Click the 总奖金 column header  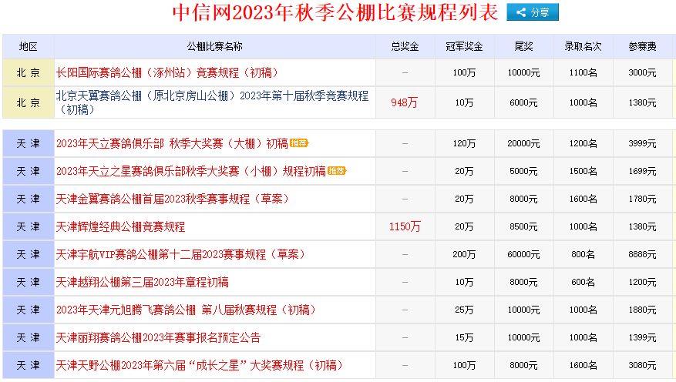(x=405, y=47)
